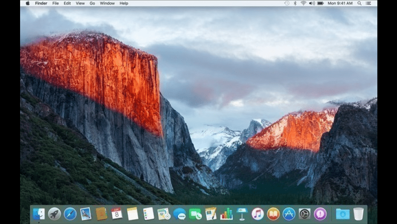
Task: Open the File menu
Action: pyautogui.click(x=56, y=3)
